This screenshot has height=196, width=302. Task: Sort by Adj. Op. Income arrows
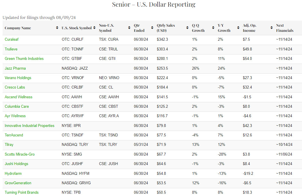click(x=271, y=28)
